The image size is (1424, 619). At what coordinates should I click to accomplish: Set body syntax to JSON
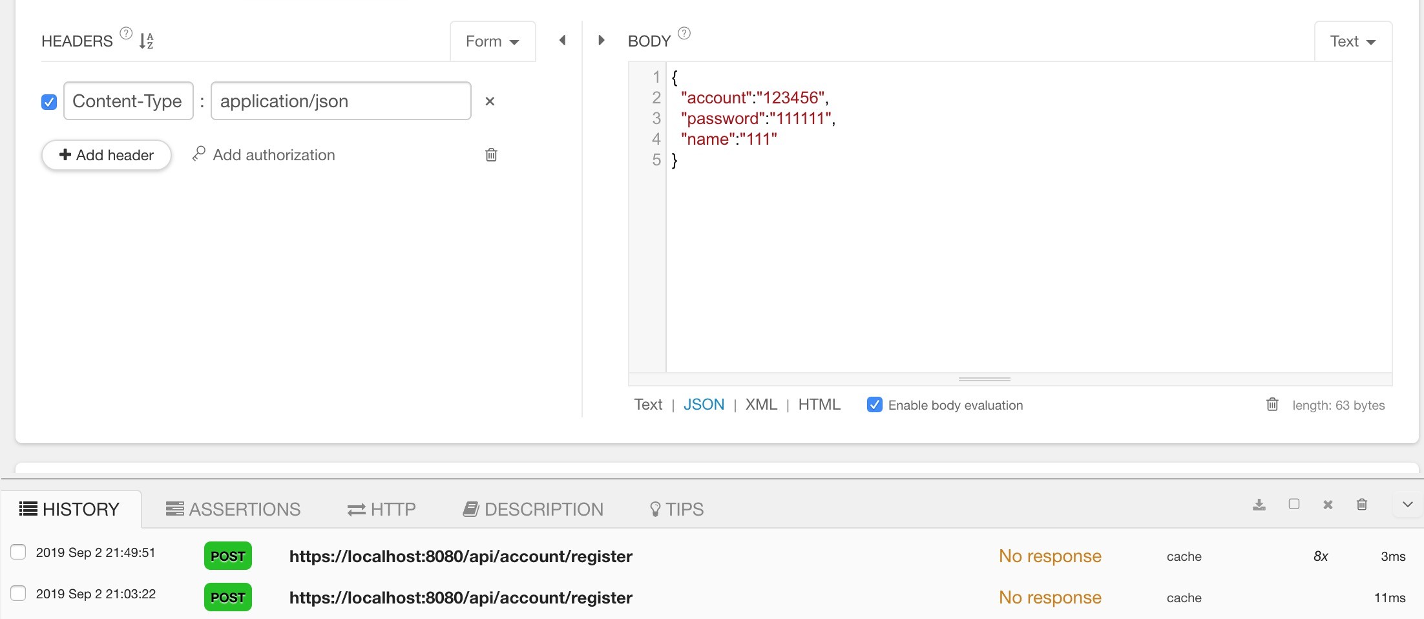point(704,404)
